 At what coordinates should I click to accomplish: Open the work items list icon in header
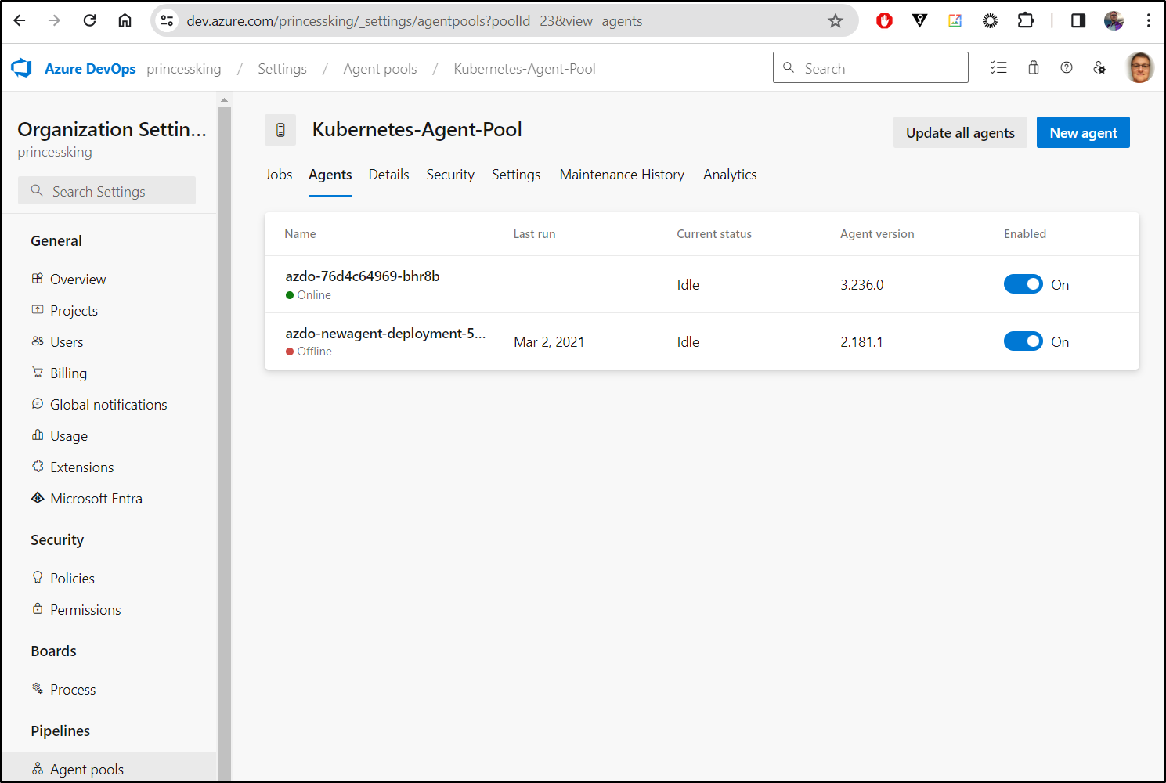(998, 67)
